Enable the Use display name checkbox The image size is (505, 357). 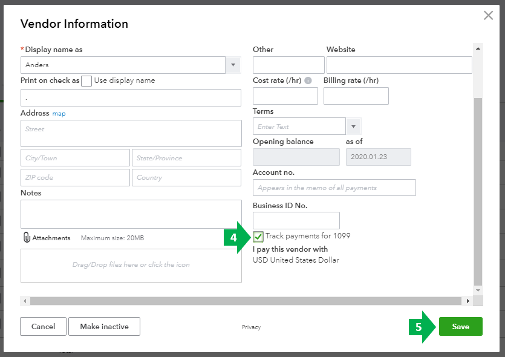[86, 80]
